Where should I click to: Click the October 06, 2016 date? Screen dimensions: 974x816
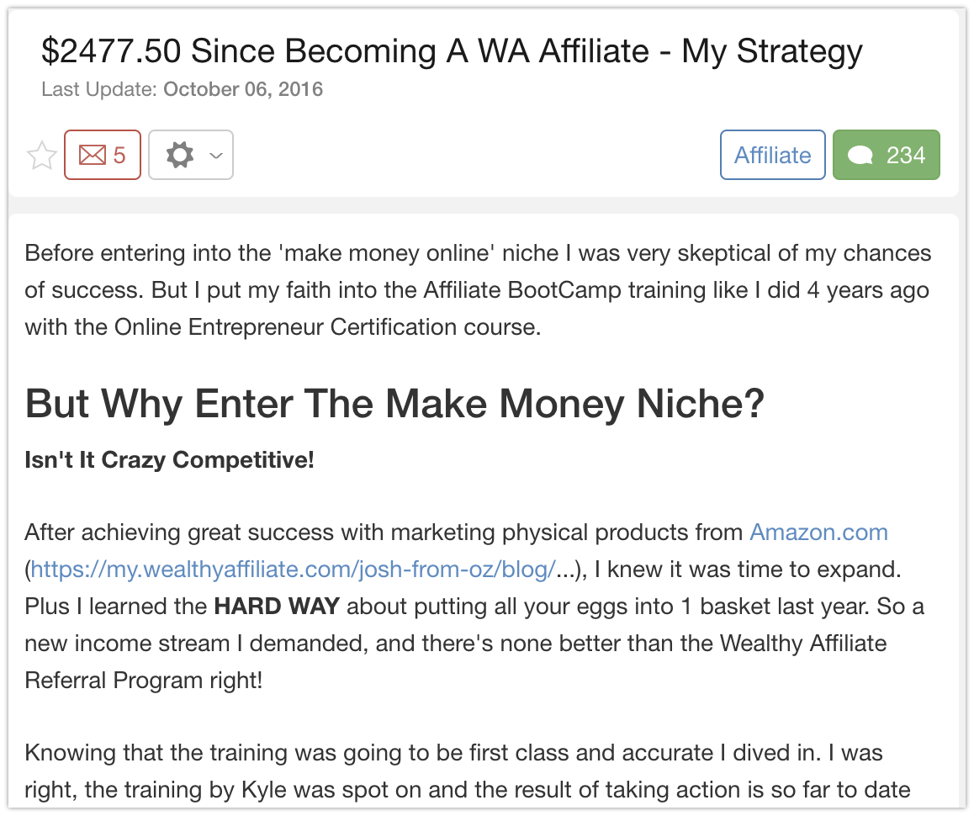pos(243,89)
